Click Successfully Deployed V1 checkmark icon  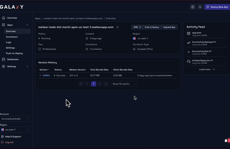[189, 43]
